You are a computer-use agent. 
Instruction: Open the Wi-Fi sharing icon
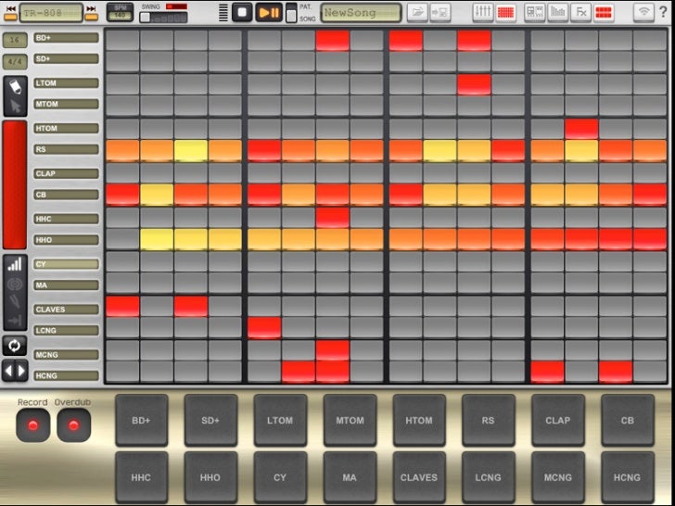pyautogui.click(x=642, y=12)
